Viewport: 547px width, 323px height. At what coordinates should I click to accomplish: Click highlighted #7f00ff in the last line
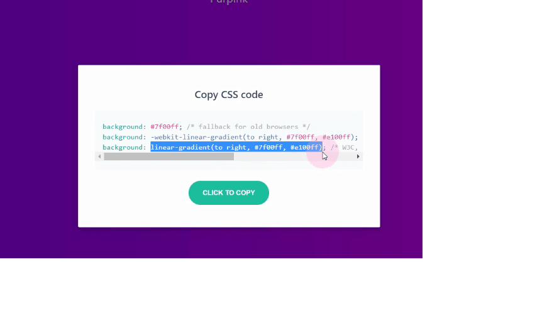pyautogui.click(x=268, y=147)
